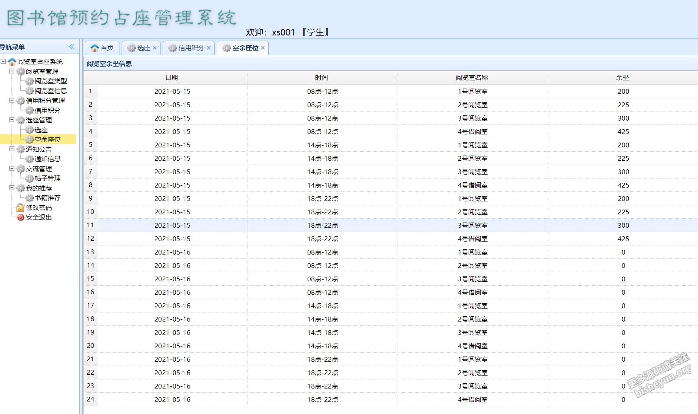This screenshot has height=414, width=698.
Task: Click the 阅览室名称 column header
Action: (473, 77)
